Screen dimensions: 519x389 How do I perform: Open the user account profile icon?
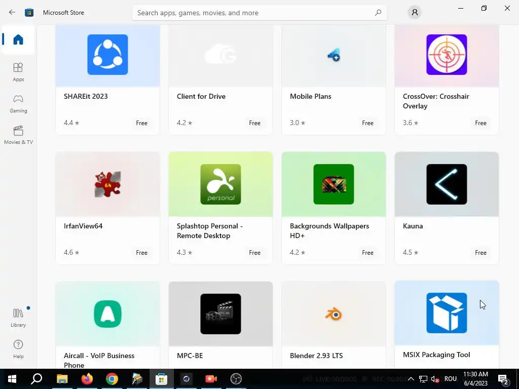(x=415, y=13)
